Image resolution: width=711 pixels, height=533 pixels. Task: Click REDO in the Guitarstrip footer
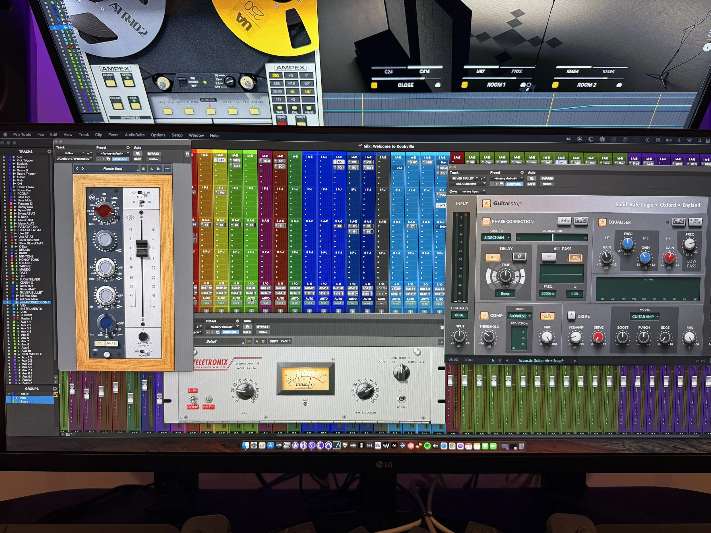[x=468, y=360]
